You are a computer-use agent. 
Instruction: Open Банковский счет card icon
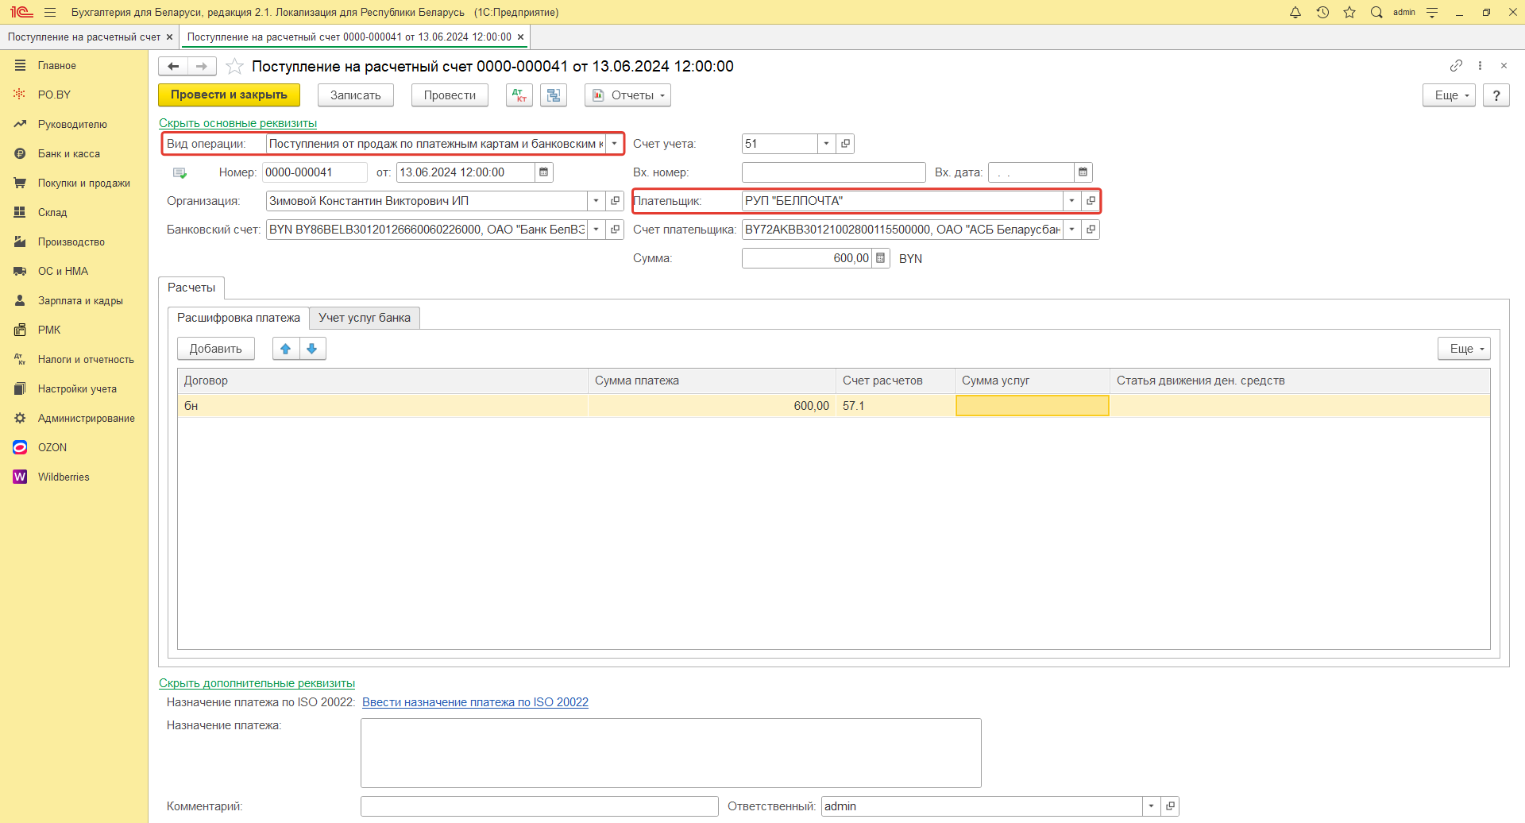coord(615,230)
